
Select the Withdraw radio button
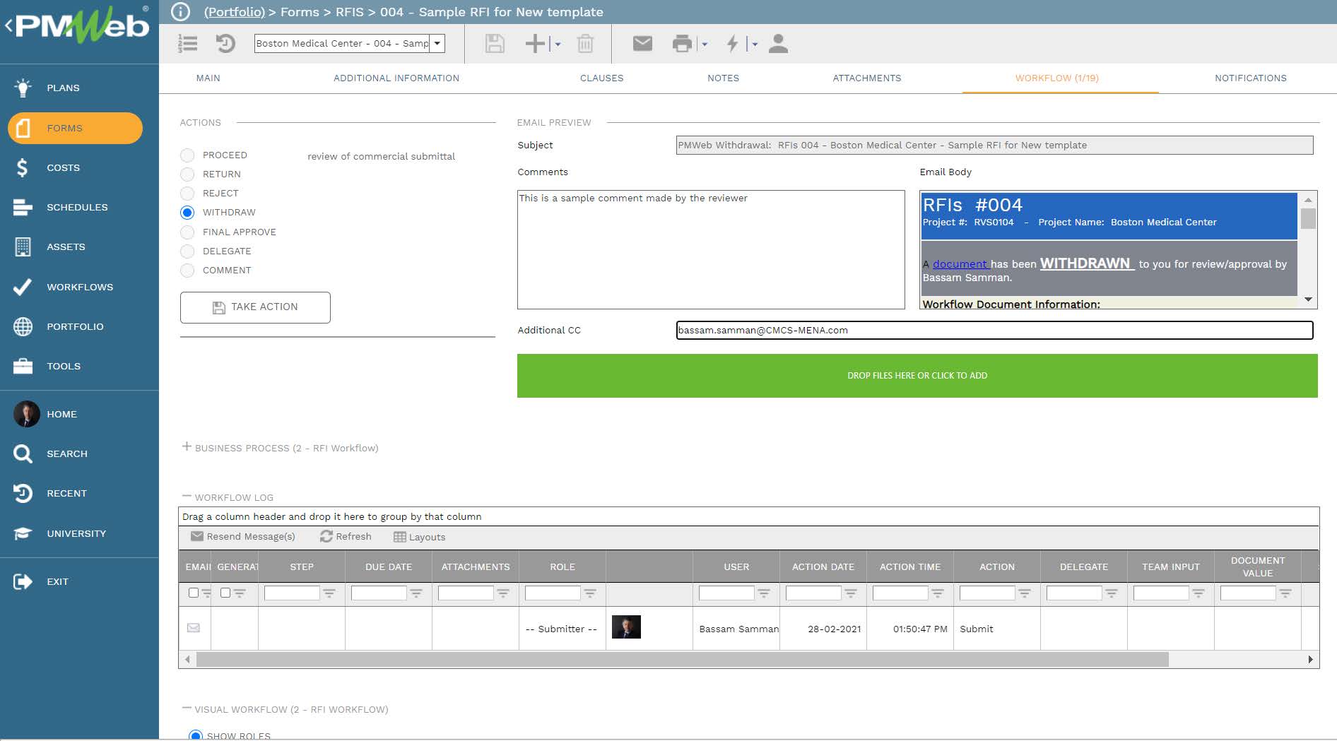187,213
